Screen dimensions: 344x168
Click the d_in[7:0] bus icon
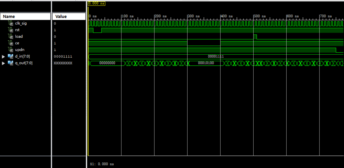pyautogui.click(x=11, y=56)
